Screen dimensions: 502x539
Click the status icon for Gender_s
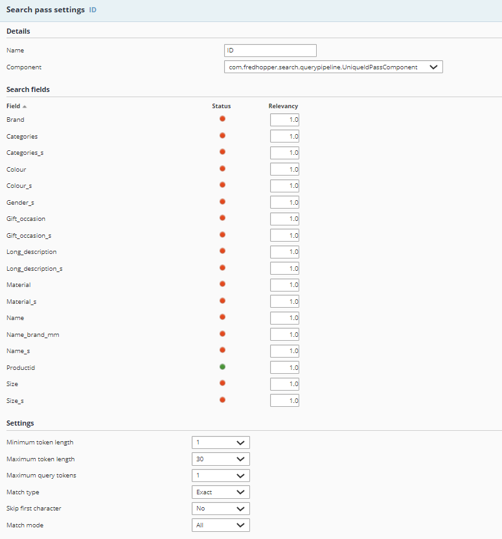coord(222,201)
